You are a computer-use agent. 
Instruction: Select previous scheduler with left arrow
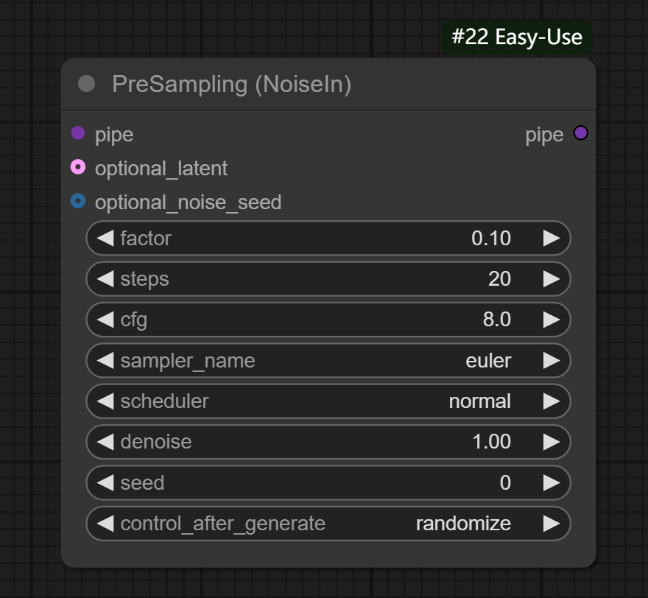(105, 401)
